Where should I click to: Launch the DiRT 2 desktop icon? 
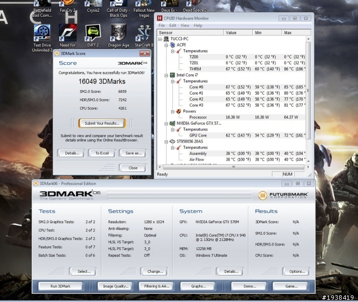(x=93, y=36)
